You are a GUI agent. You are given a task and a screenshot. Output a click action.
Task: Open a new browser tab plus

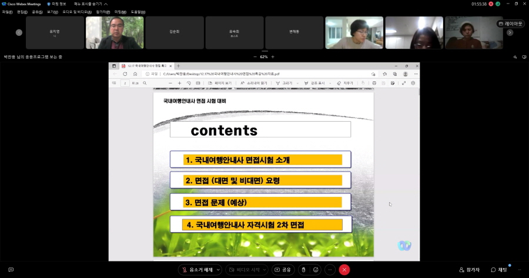179,66
